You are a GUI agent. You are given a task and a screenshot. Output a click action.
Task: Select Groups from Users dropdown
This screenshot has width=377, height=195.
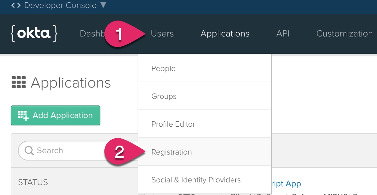click(205, 96)
